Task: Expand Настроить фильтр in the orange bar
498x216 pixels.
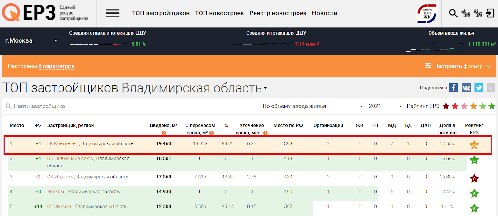Action: coord(458,66)
